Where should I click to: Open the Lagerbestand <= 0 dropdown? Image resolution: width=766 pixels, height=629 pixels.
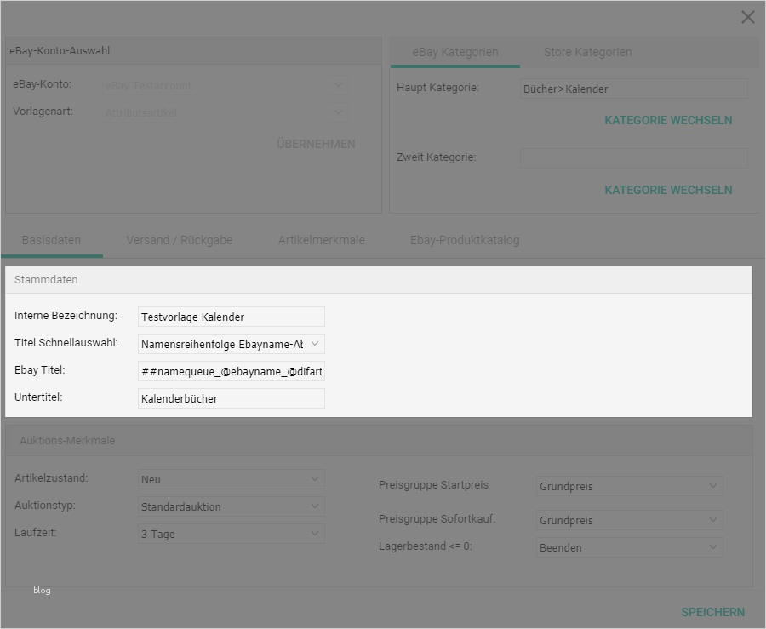click(629, 547)
